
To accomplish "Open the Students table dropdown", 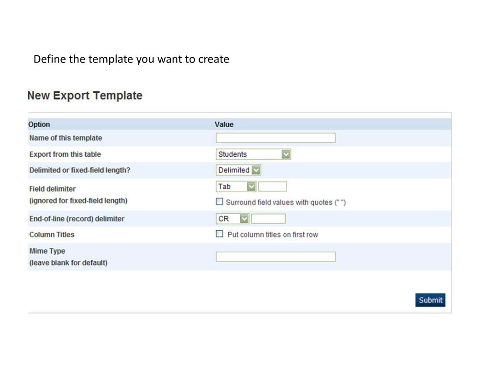I will (x=253, y=154).
